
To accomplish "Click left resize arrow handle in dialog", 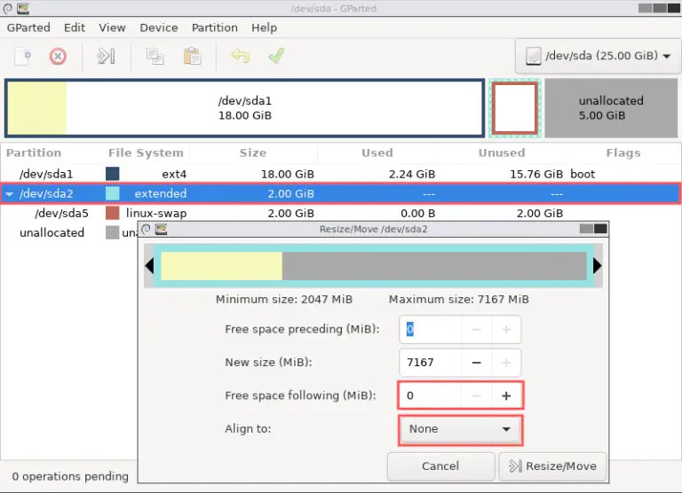I will (x=149, y=266).
